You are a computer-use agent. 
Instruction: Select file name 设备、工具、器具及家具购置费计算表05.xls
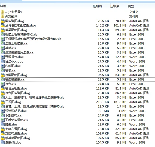point(35,106)
